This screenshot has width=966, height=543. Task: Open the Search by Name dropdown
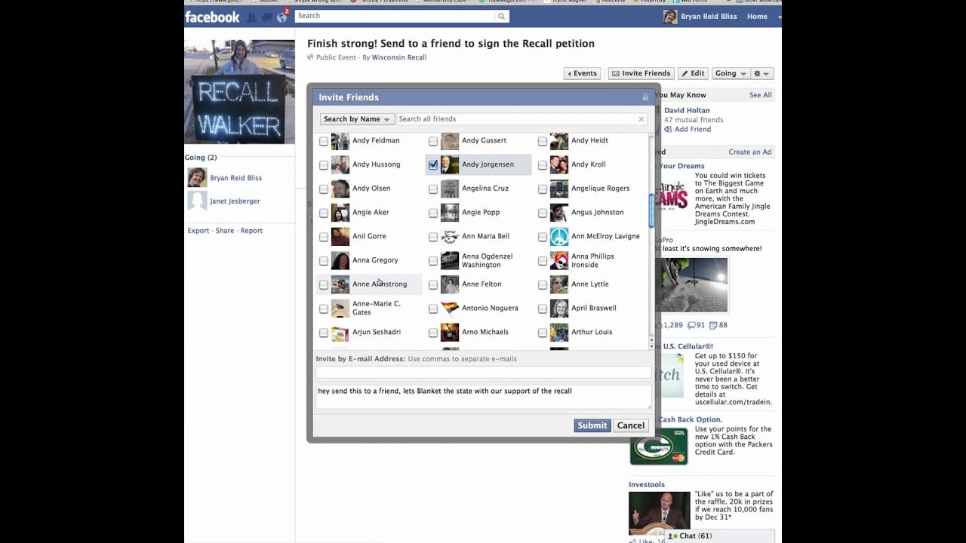tap(357, 119)
